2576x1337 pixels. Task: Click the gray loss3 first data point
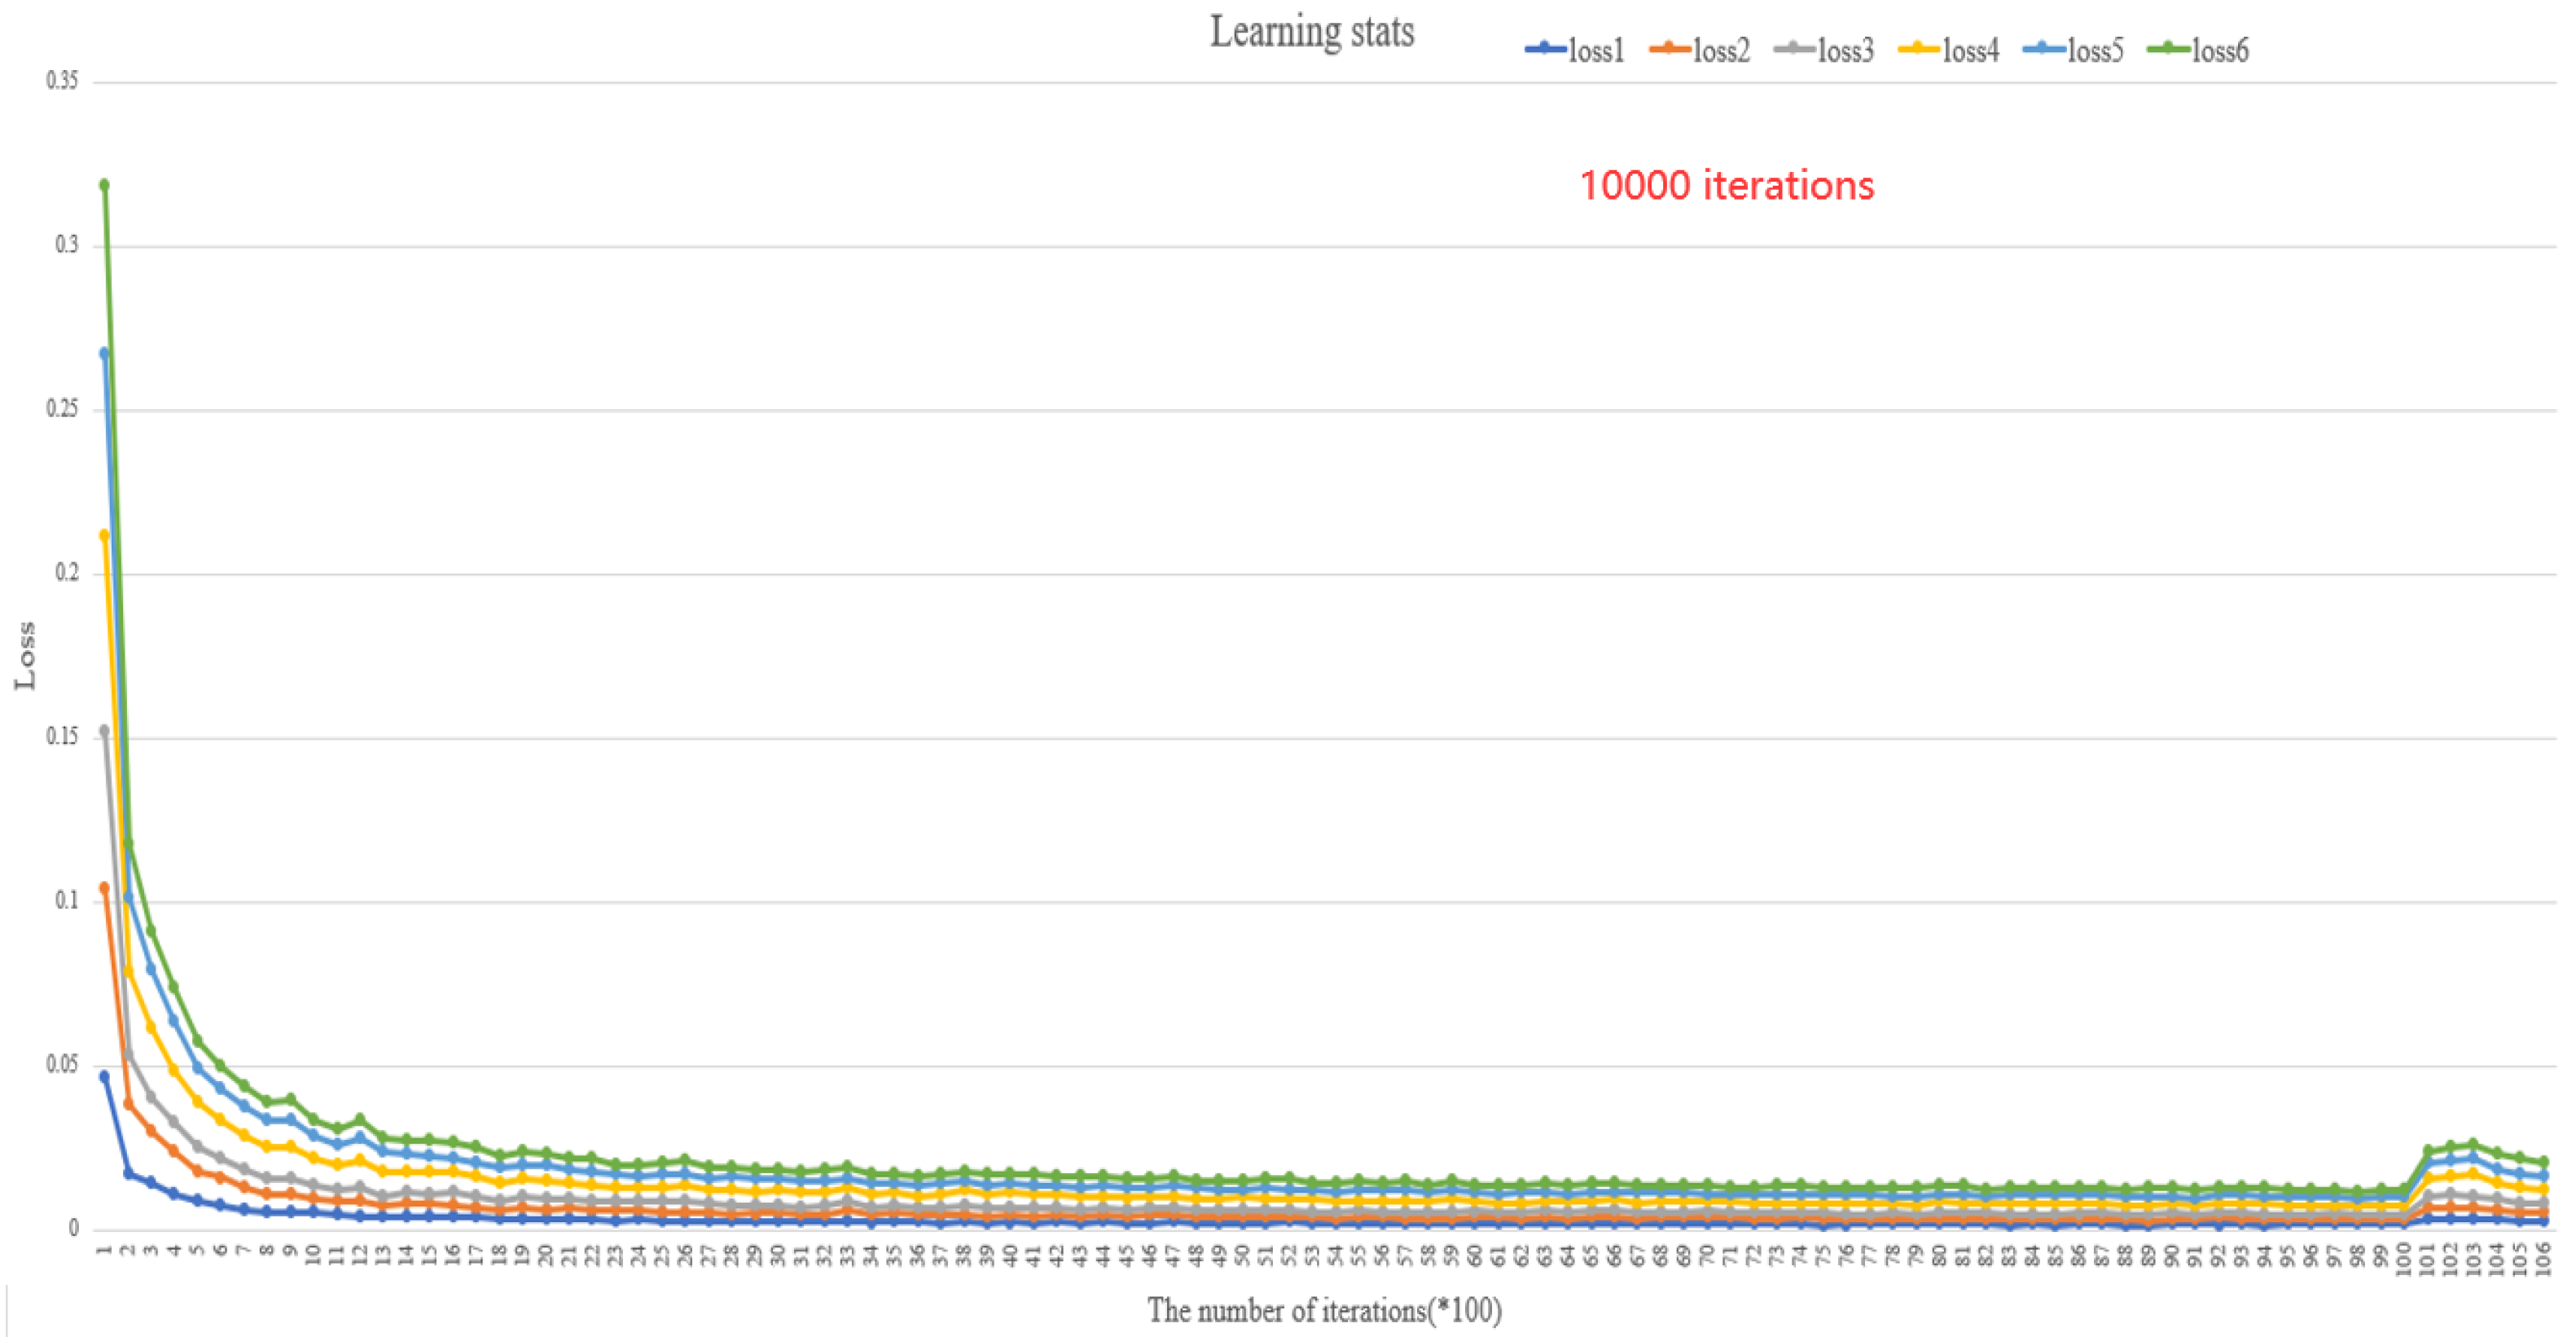point(104,731)
